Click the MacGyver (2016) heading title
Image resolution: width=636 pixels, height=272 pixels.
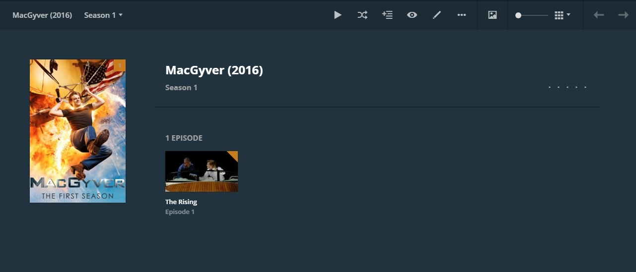click(214, 70)
